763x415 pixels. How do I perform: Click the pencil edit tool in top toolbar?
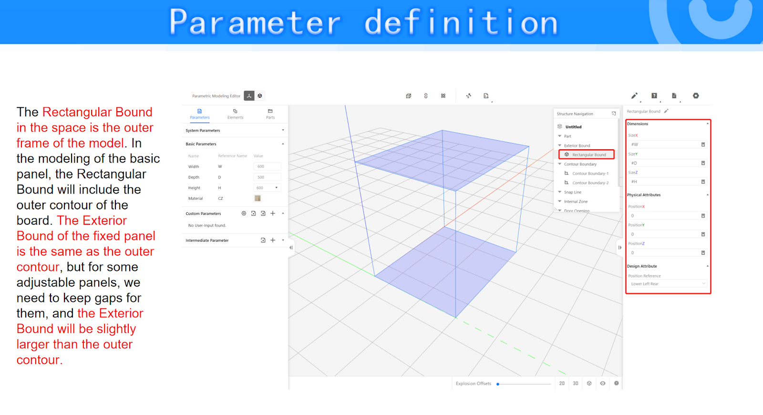[x=634, y=96]
